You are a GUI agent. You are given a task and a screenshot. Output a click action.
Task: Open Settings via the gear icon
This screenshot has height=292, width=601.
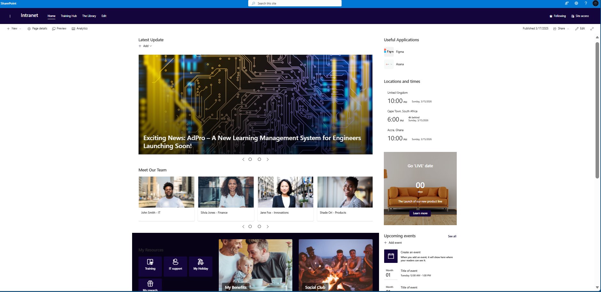(x=576, y=3)
